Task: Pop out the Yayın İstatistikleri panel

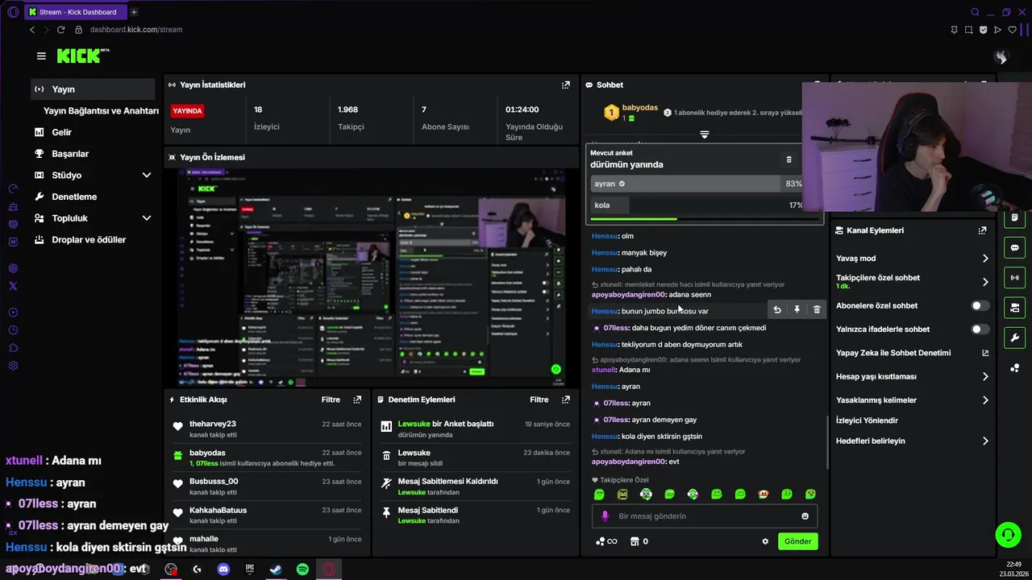Action: click(x=566, y=85)
